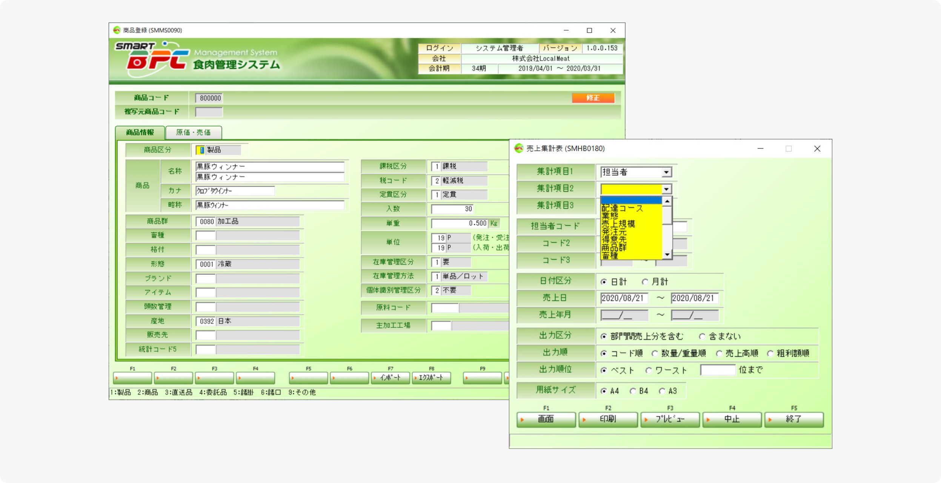Click the 商品群 code field 0080

point(206,222)
